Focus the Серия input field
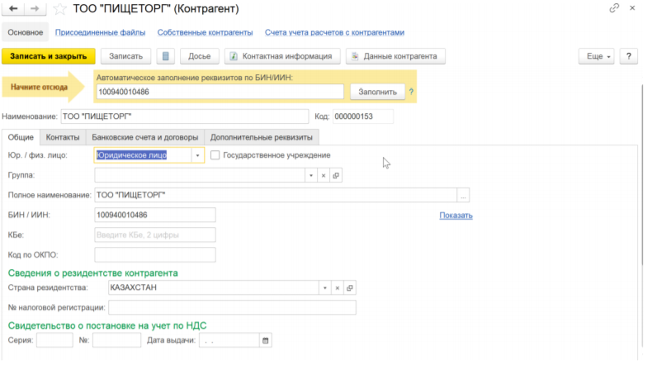647x370 pixels. pyautogui.click(x=54, y=340)
